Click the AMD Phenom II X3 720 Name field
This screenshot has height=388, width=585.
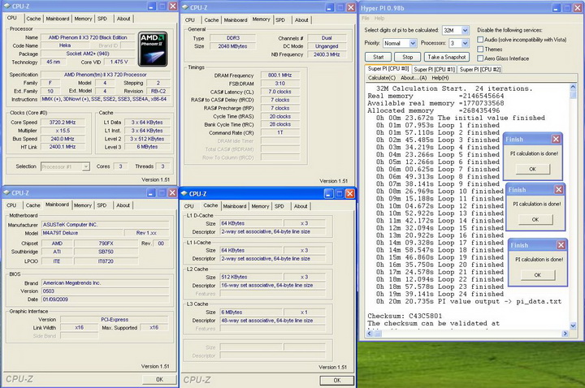pyautogui.click(x=88, y=37)
